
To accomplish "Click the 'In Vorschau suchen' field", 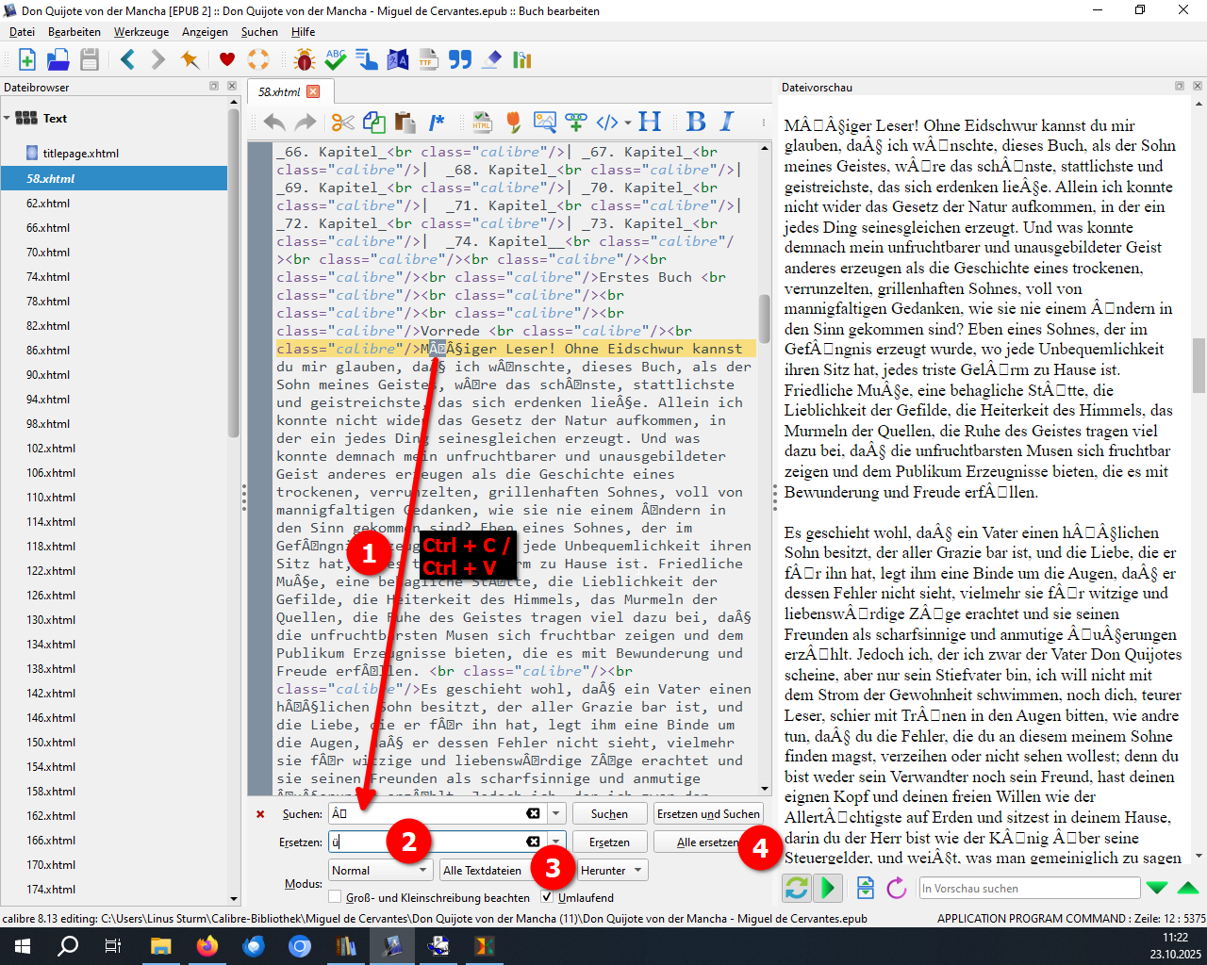I will pos(1030,888).
